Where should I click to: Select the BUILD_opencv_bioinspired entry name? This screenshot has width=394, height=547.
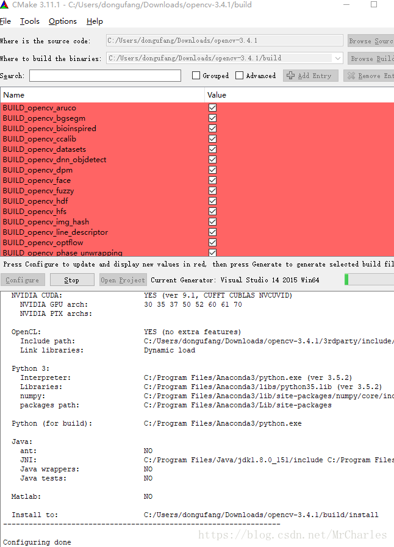tap(49, 129)
